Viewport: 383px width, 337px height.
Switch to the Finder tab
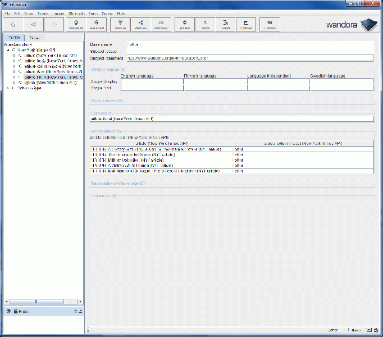35,38
